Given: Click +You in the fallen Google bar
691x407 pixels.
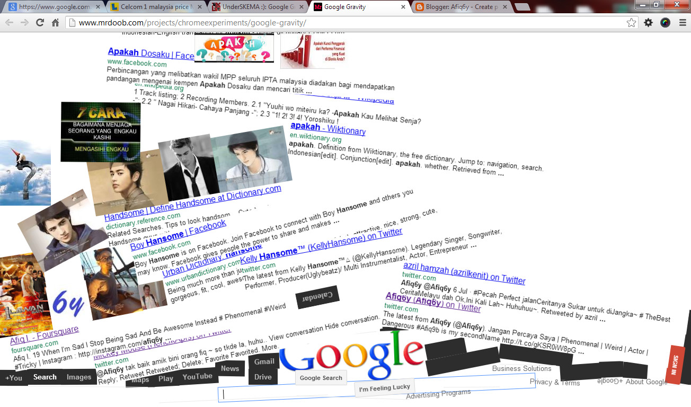Looking at the screenshot, I should (14, 378).
